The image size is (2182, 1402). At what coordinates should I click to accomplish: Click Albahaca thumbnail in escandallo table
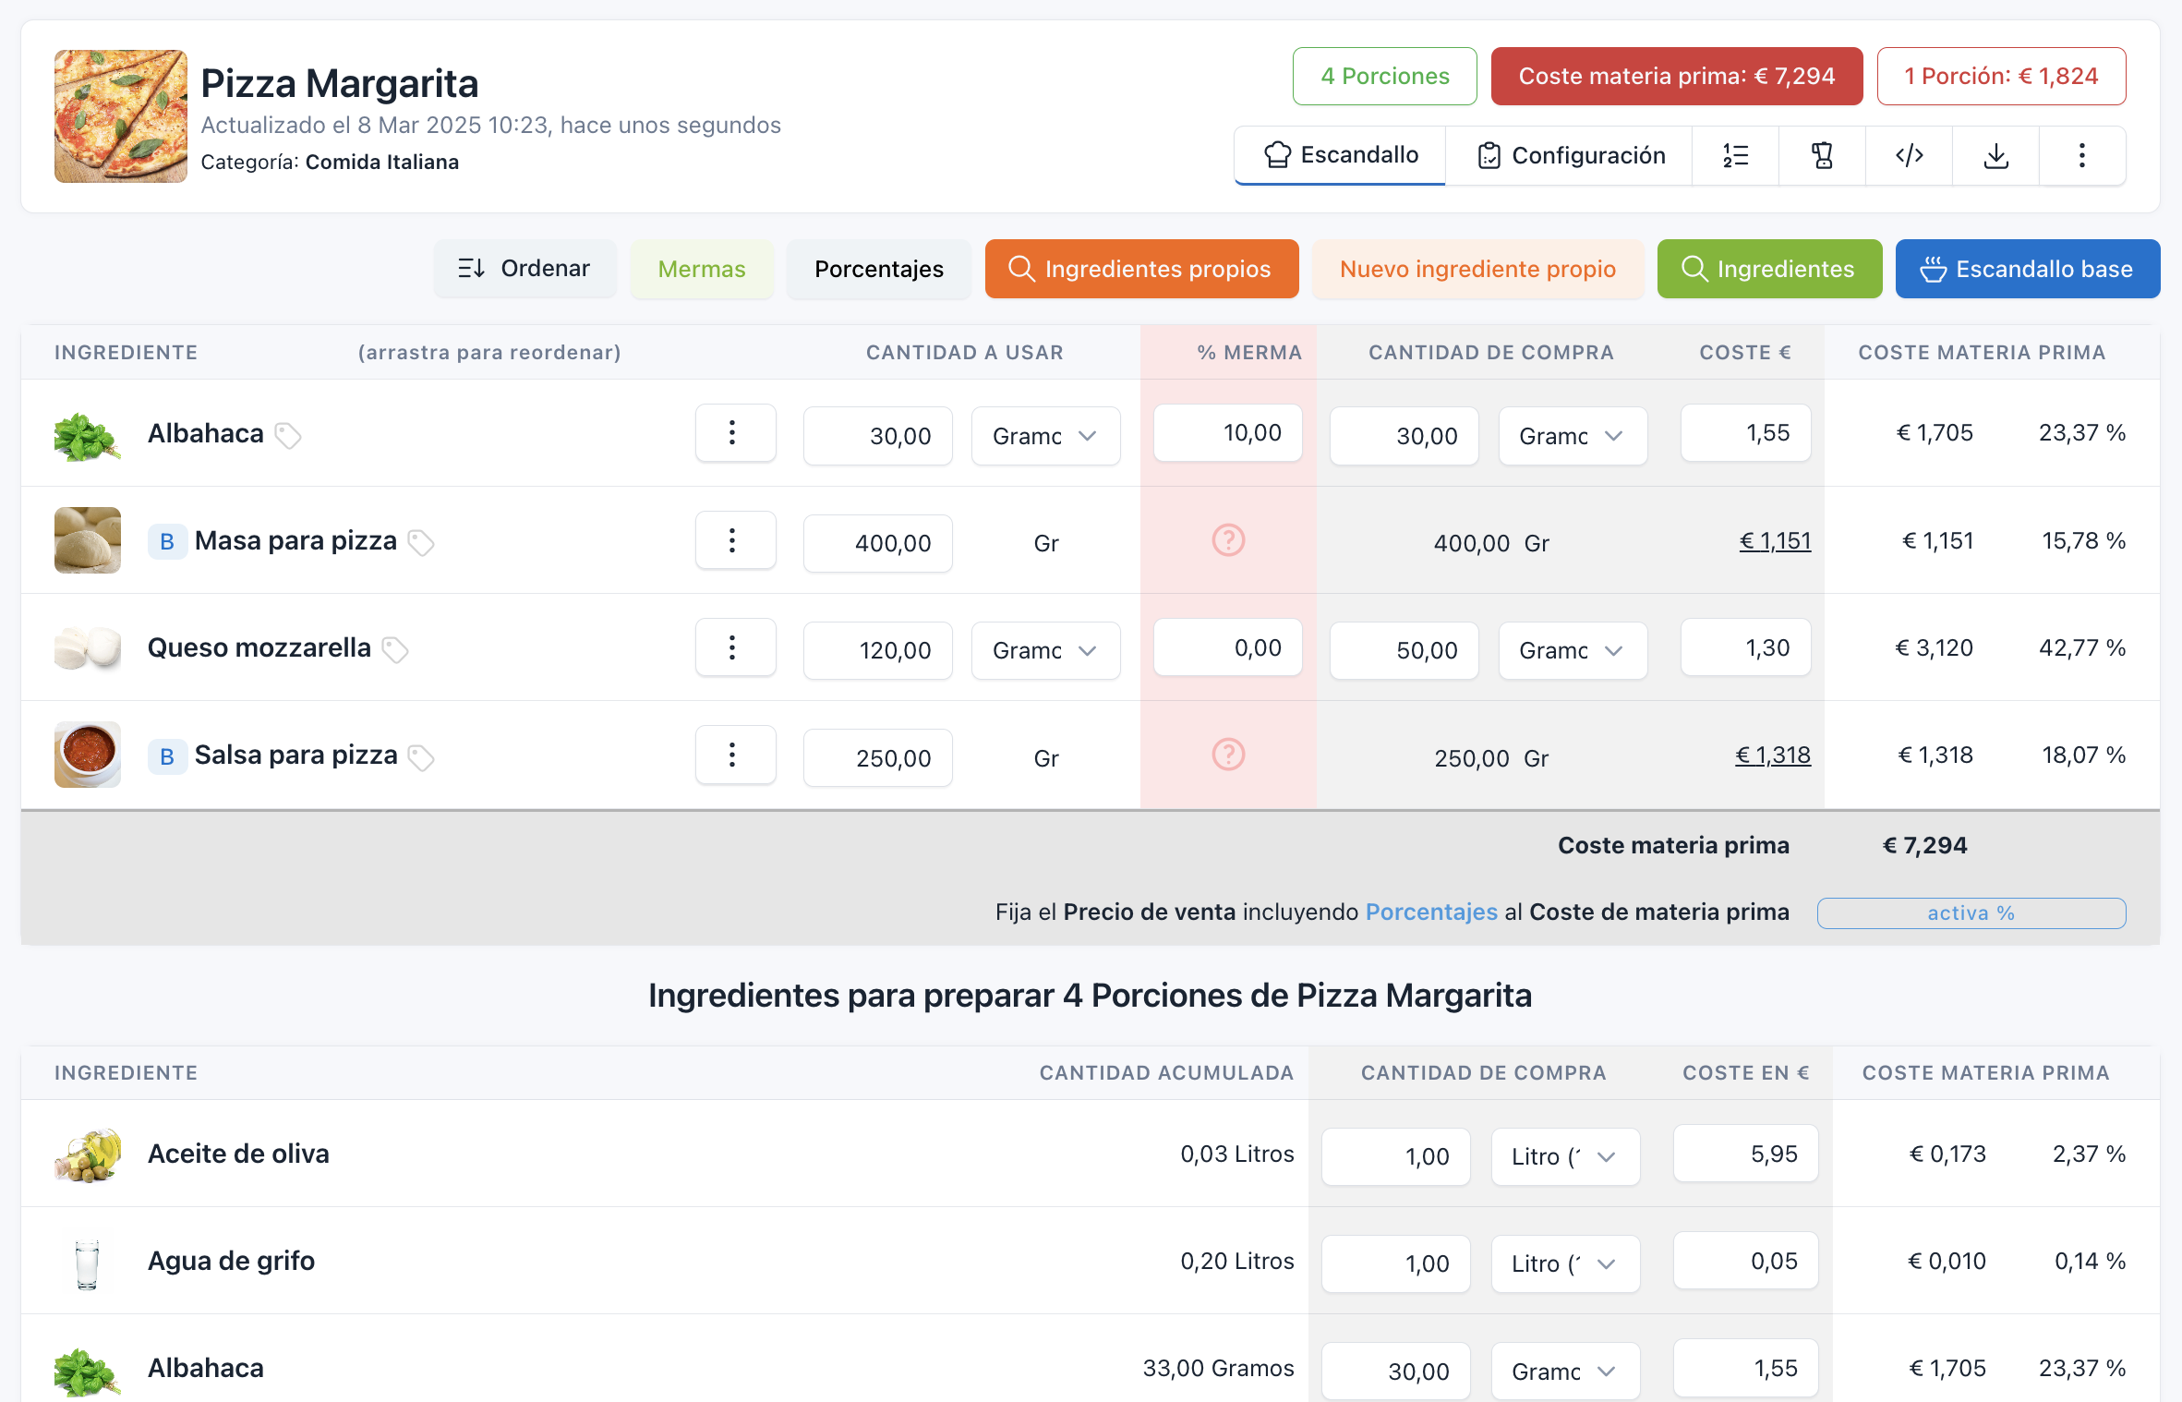click(87, 436)
